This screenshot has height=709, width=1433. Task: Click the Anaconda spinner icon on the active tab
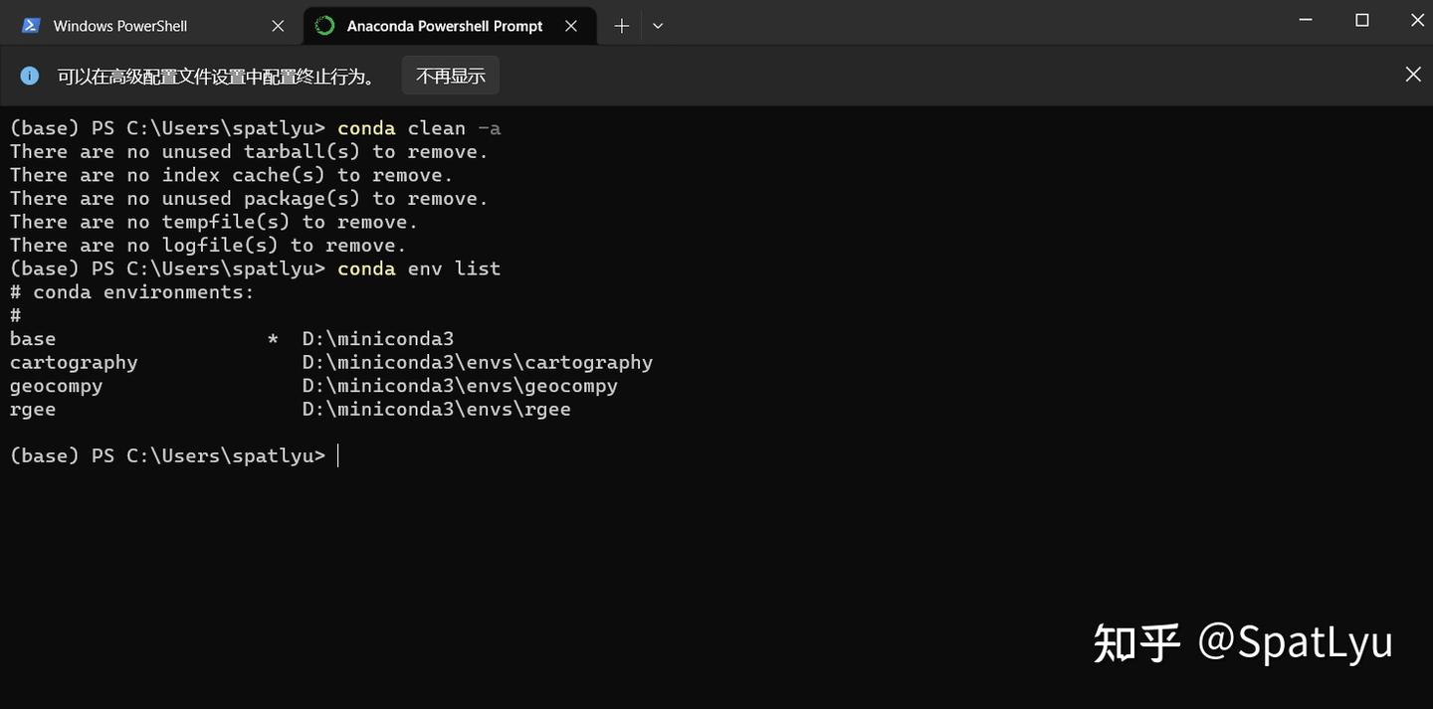(322, 24)
